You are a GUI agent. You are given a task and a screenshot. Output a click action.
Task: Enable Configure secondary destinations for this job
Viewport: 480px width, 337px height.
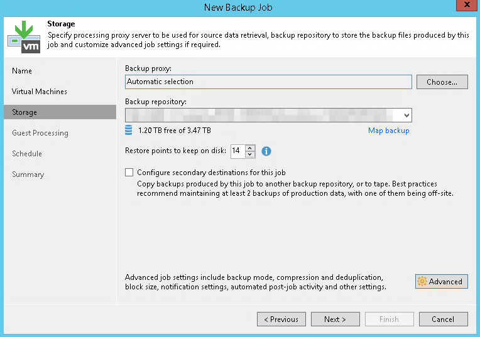129,173
